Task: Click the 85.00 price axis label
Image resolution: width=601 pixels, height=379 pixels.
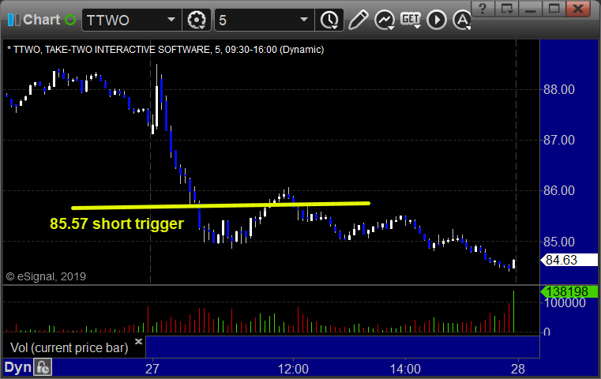Action: coord(559,242)
